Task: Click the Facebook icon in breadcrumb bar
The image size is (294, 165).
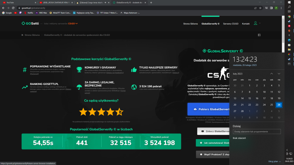Action: pyautogui.click(x=259, y=35)
